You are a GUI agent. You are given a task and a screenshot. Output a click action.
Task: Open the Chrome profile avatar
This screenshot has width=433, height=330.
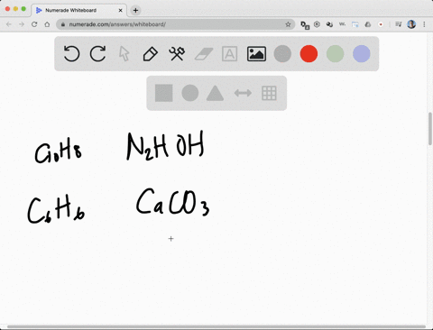coord(411,24)
